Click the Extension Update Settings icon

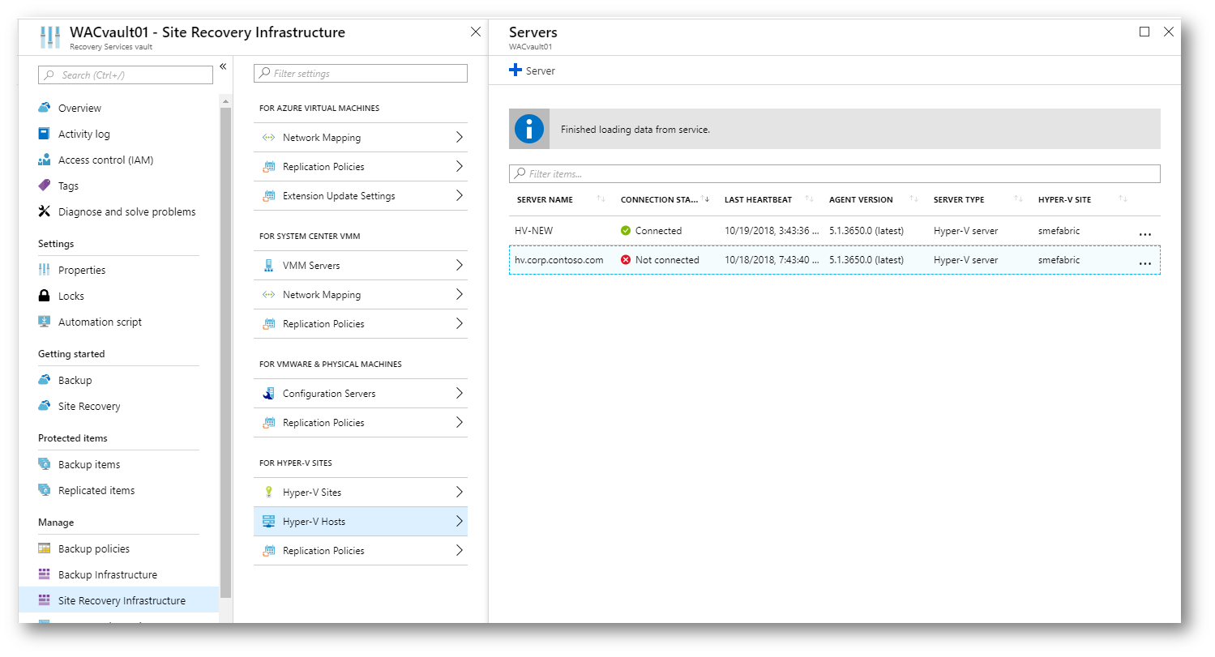coord(268,196)
